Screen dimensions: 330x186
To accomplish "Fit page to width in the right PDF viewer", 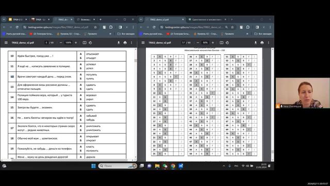I will point(221,42).
